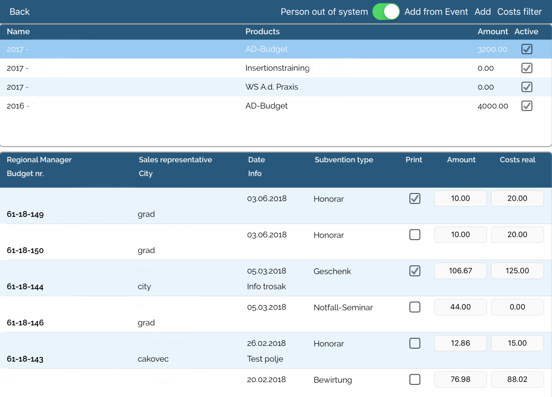
Task: Uncheck Active for the Insertionstraining row
Action: click(x=526, y=68)
